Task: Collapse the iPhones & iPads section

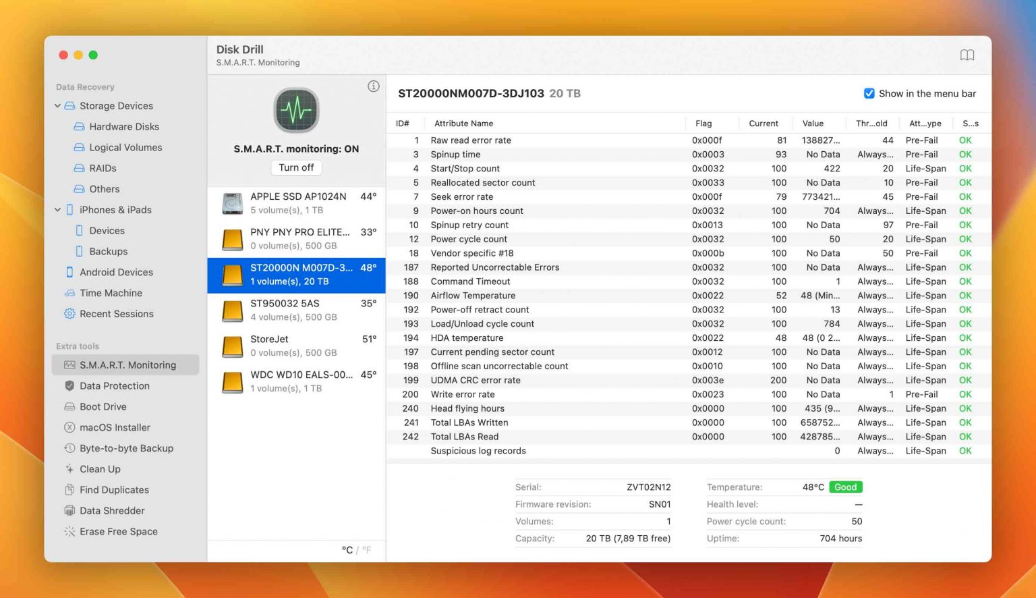Action: tap(57, 209)
